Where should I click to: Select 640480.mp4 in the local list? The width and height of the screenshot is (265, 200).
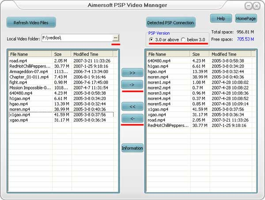[61, 93]
